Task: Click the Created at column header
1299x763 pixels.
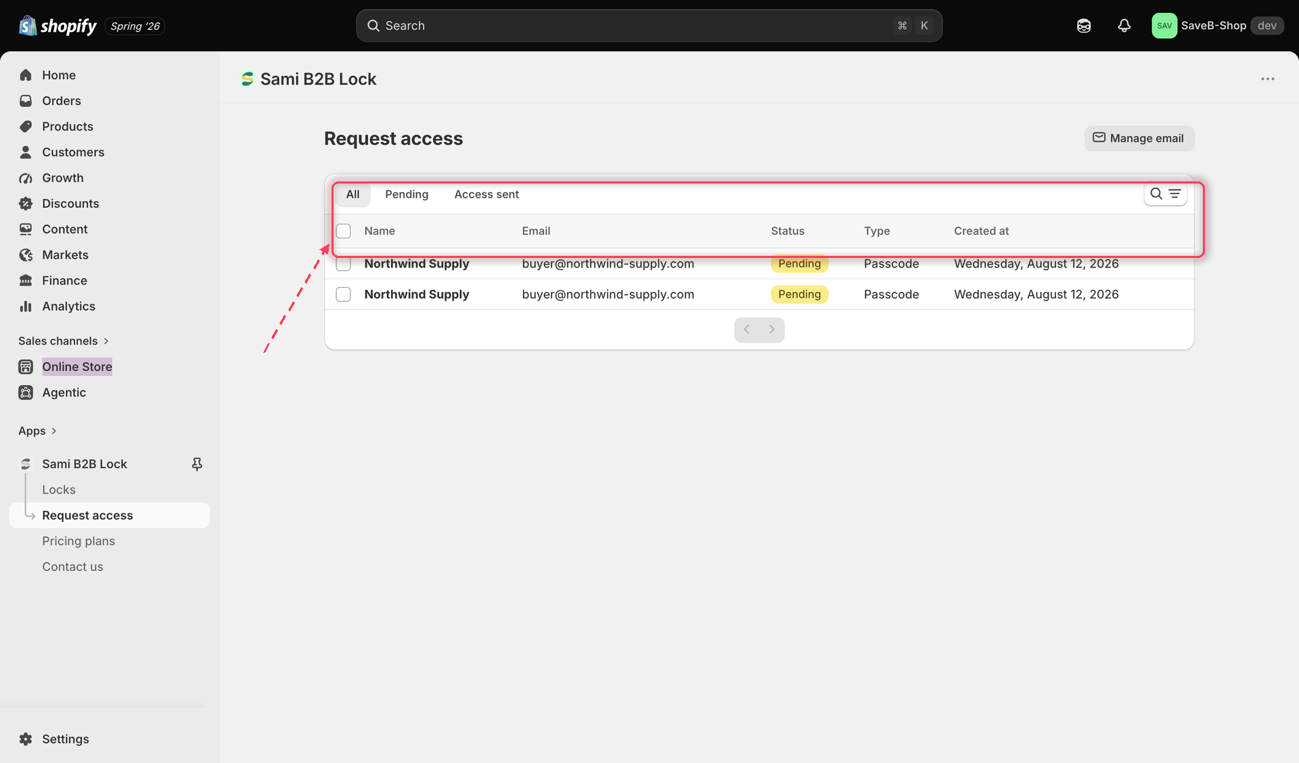Action: 981,231
